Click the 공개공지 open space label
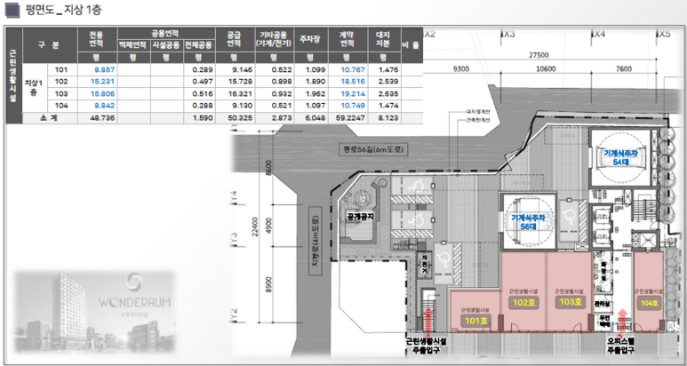 click(359, 216)
